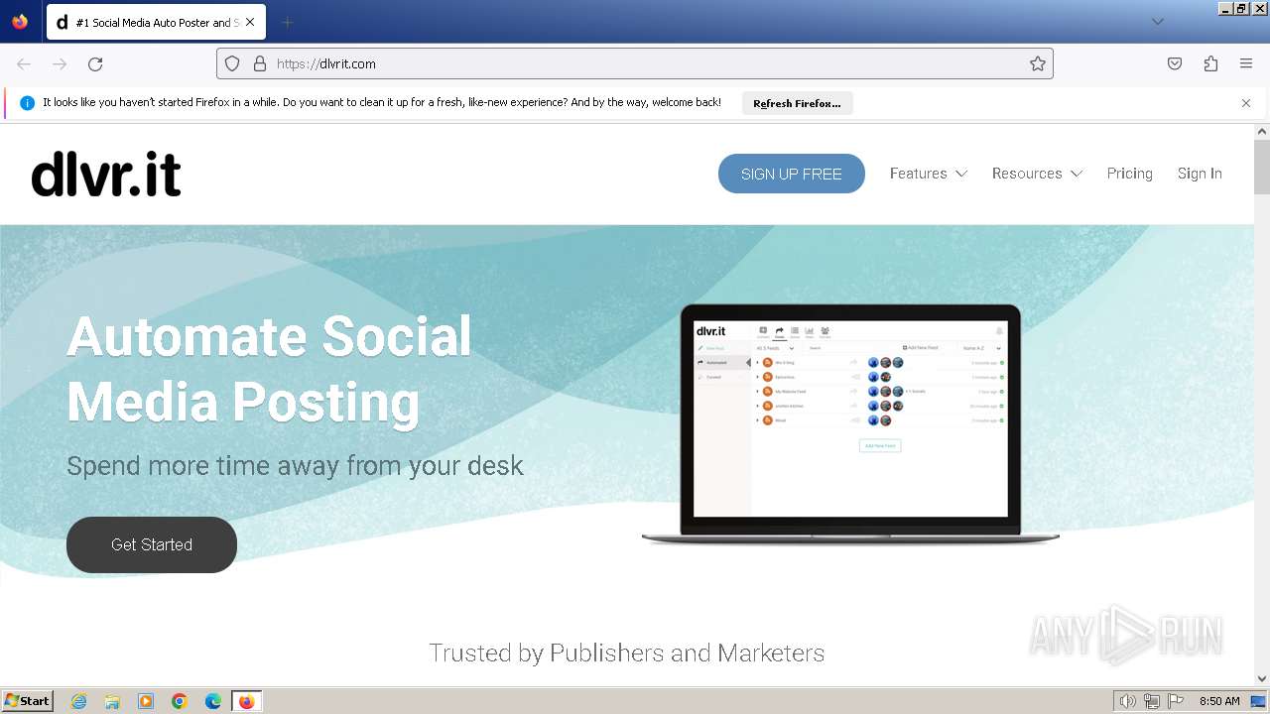
Task: Click the page vertical scrollbar thumb
Action: coord(1262,167)
